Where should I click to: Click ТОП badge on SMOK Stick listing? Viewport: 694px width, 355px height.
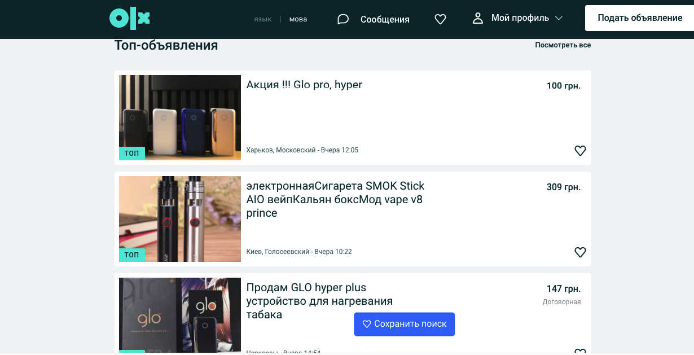(x=132, y=255)
